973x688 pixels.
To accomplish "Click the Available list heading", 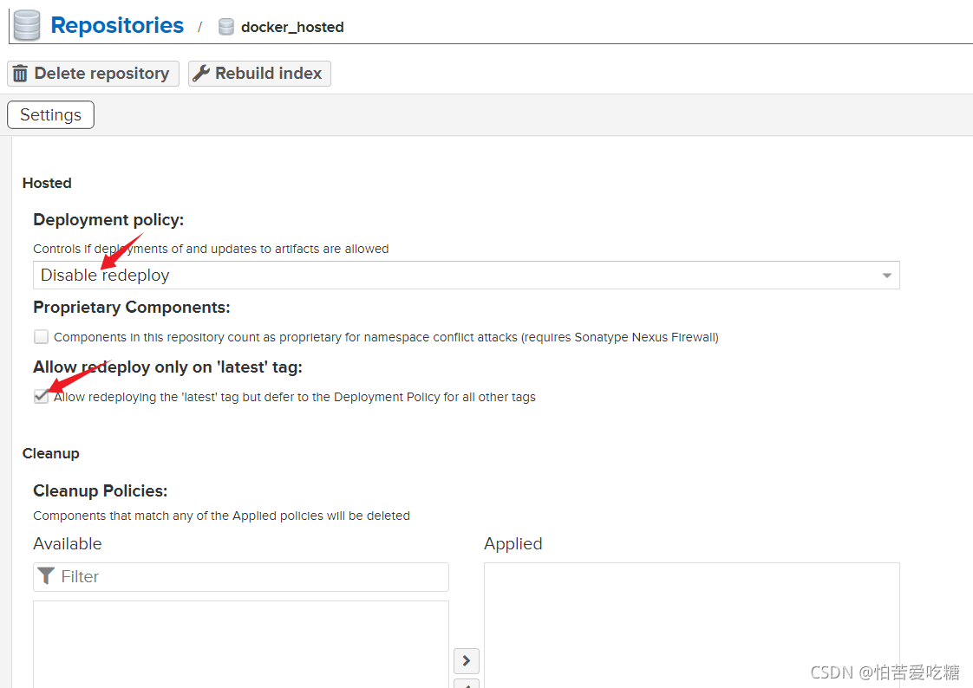I will [68, 543].
